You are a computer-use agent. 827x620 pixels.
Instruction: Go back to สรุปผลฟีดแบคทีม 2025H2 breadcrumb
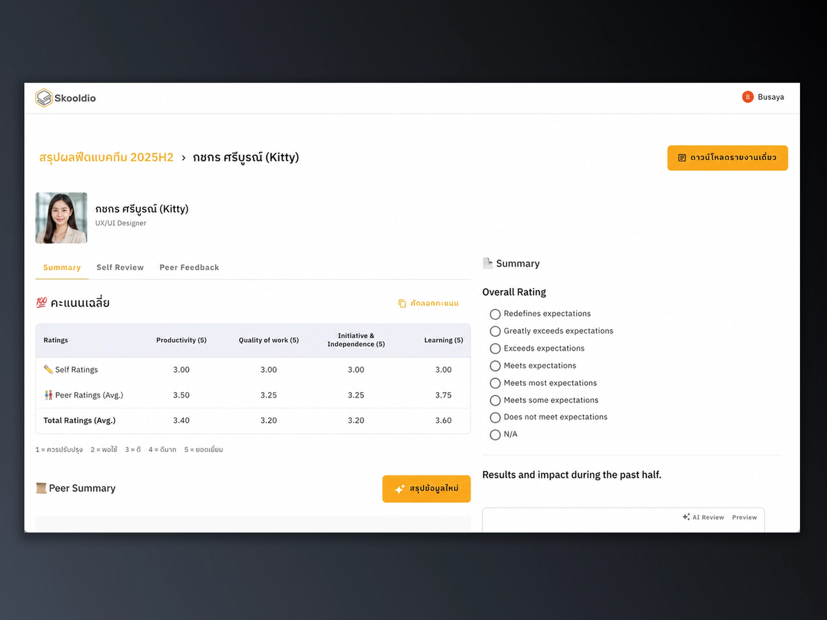click(107, 157)
